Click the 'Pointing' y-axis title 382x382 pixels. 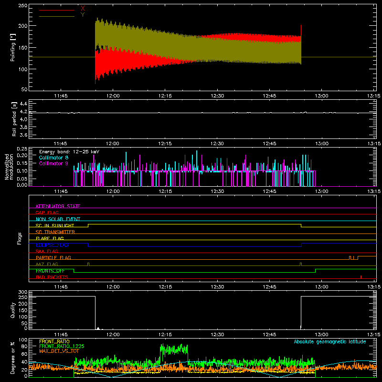click(13, 48)
